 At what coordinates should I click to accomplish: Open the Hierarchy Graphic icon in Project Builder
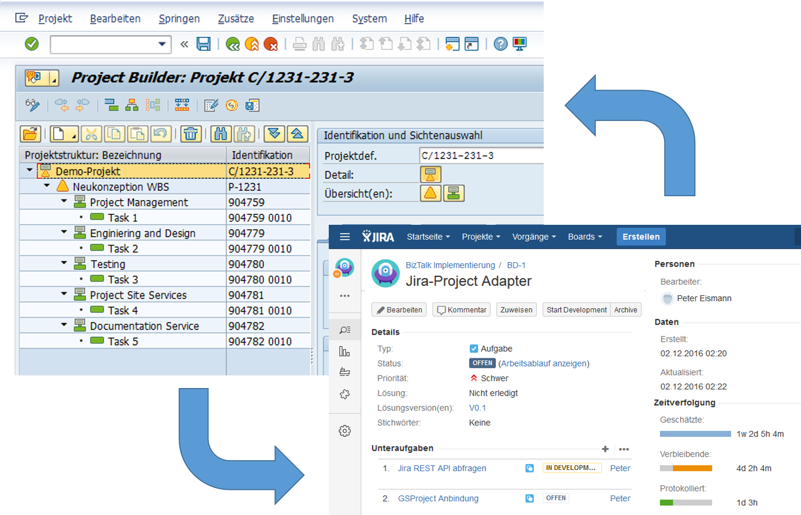click(132, 105)
